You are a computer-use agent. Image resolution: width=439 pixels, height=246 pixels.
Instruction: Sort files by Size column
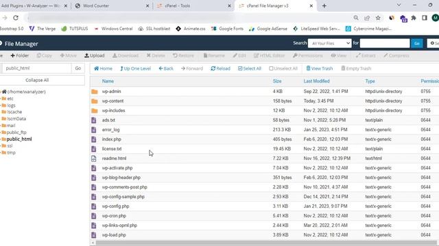tap(277, 81)
